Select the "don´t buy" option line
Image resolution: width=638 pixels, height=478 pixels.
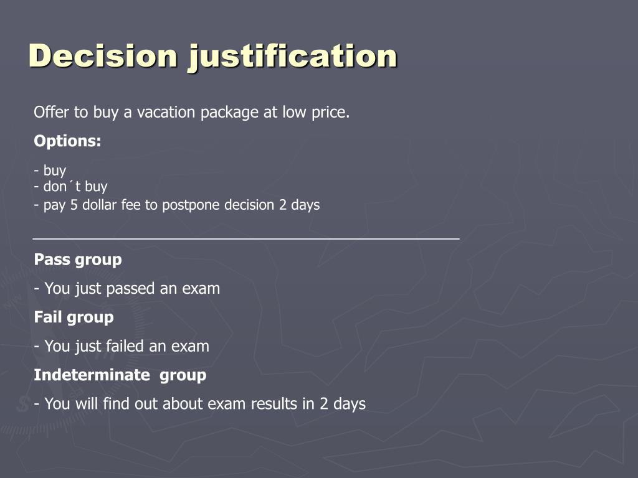point(71,187)
